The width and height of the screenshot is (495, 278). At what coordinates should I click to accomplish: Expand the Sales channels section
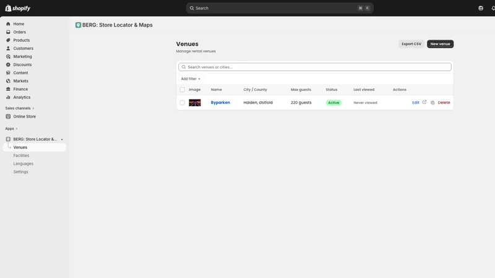[20, 109]
